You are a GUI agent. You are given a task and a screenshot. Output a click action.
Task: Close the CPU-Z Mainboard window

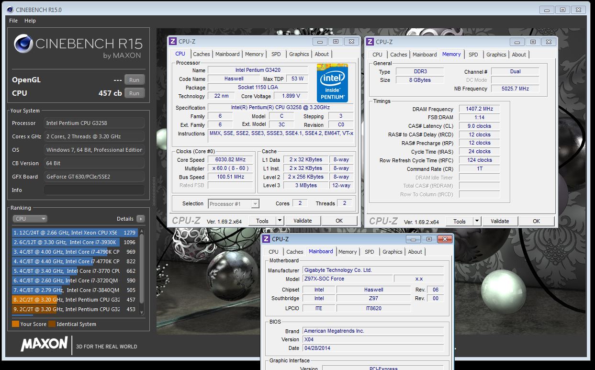click(445, 239)
